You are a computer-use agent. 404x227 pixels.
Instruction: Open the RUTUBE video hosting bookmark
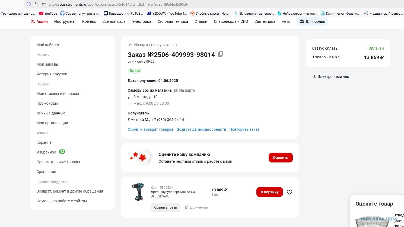[x=123, y=13]
